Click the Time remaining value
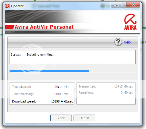 coord(62,94)
